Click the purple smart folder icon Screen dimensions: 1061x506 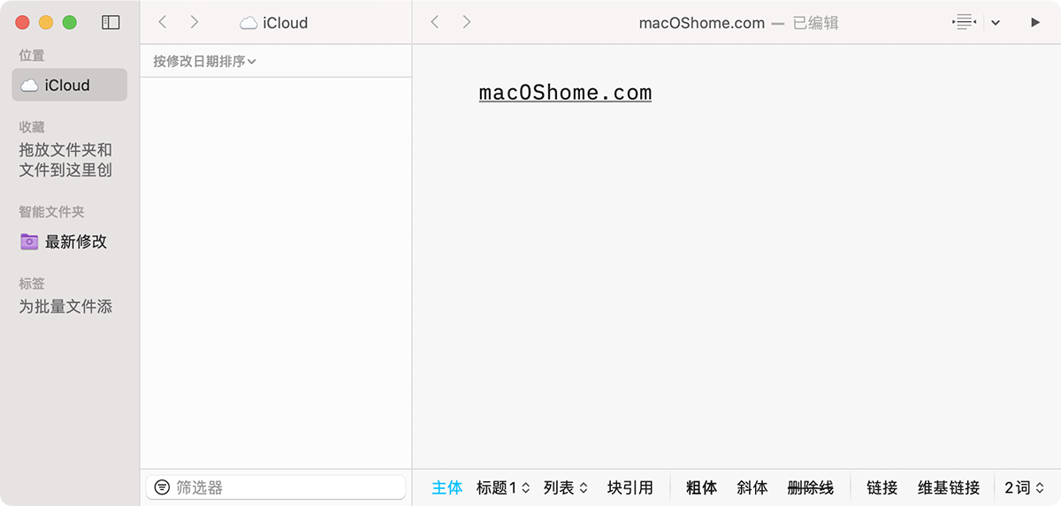pos(29,241)
